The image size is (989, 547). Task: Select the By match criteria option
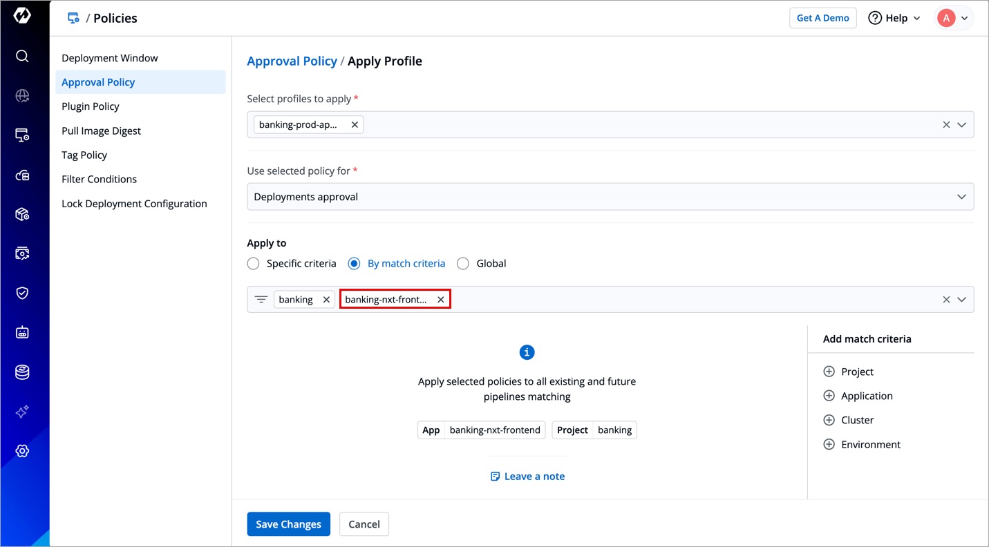(355, 263)
